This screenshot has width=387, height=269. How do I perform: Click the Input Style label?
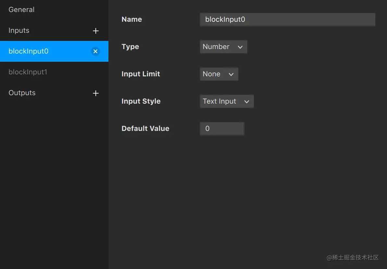(x=141, y=101)
